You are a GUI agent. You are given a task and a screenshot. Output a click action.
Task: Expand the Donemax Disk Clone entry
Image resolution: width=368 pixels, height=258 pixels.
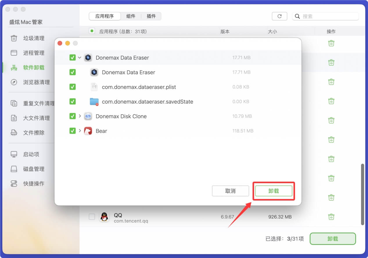(80, 116)
